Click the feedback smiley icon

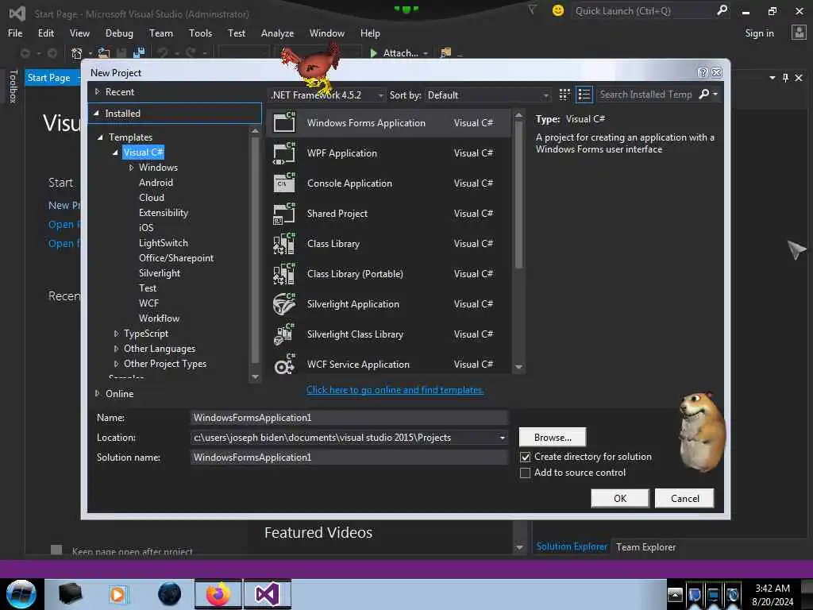point(558,10)
